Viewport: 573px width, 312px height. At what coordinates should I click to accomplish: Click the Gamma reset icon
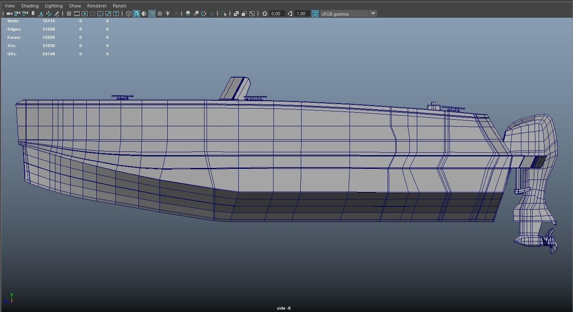point(290,14)
